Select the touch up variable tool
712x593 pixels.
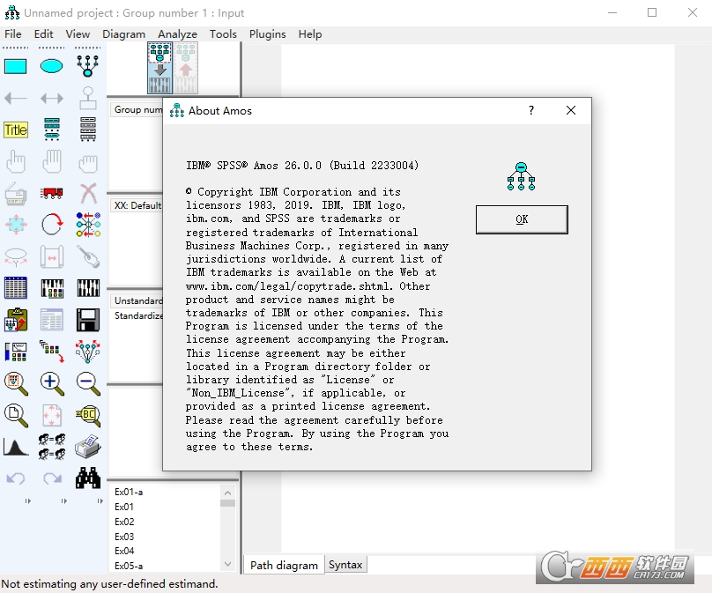tap(88, 257)
